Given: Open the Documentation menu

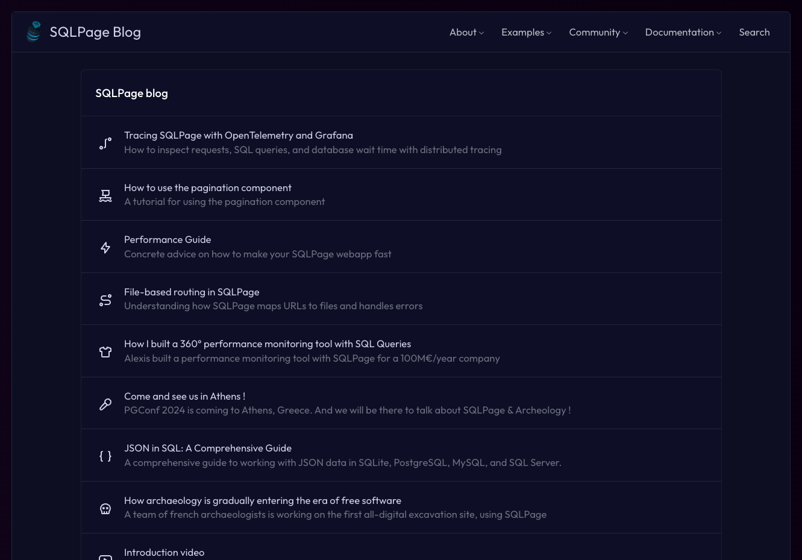Looking at the screenshot, I should click(x=683, y=33).
